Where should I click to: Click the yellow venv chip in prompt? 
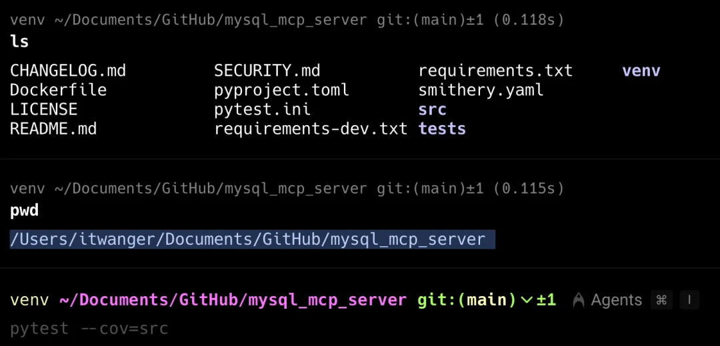pos(29,300)
